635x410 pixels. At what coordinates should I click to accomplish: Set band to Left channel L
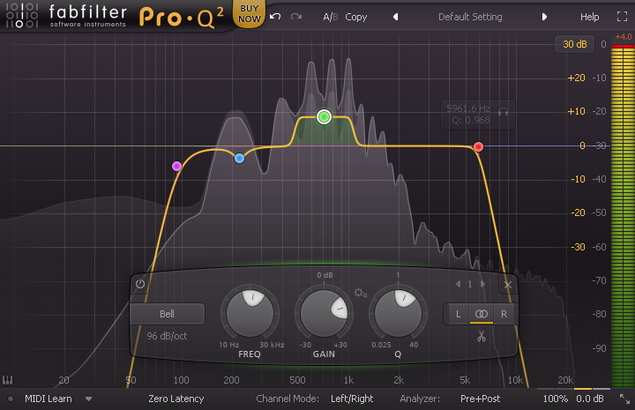point(458,314)
